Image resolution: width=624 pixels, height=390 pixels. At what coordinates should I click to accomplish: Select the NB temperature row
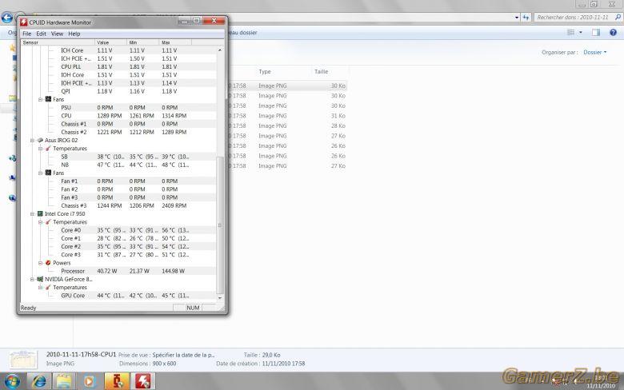coord(118,165)
